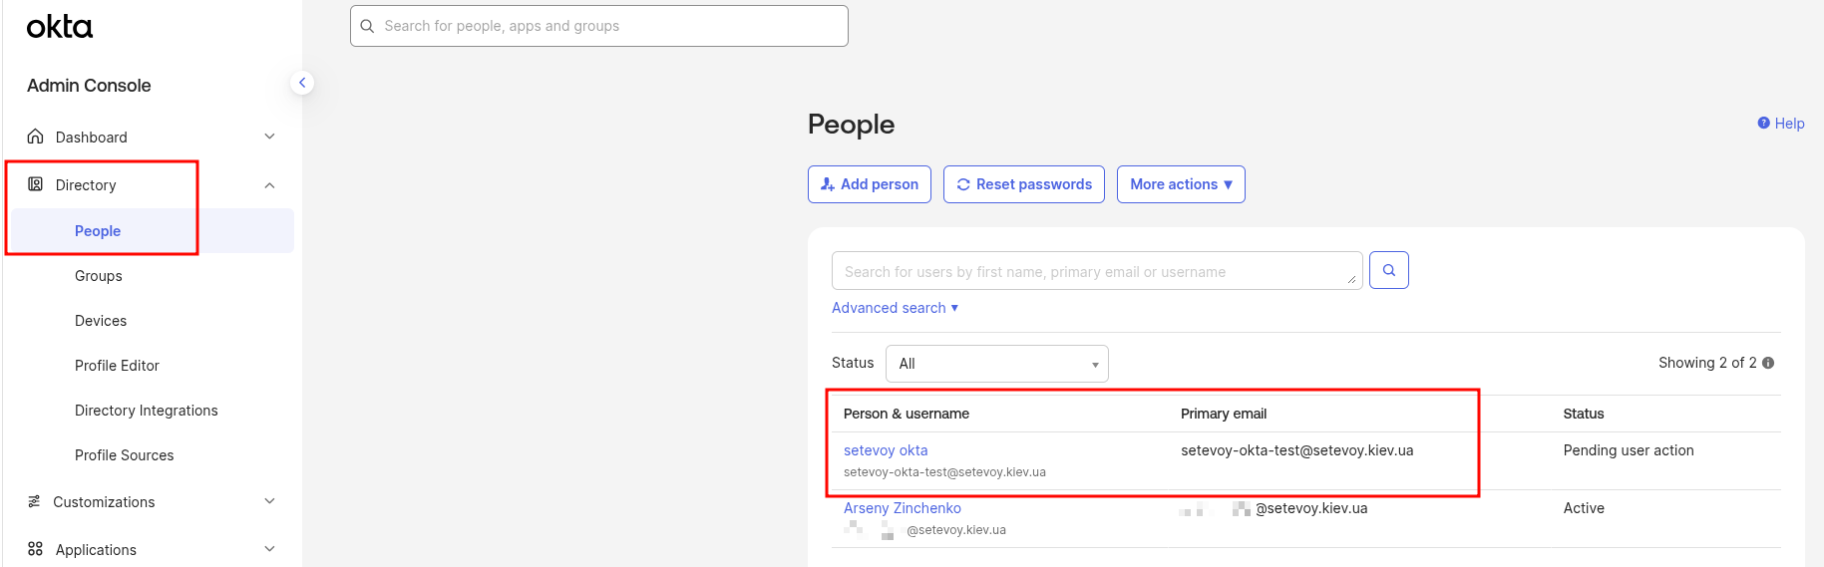1824x567 pixels.
Task: Open the Status filter dropdown
Action: (x=996, y=364)
